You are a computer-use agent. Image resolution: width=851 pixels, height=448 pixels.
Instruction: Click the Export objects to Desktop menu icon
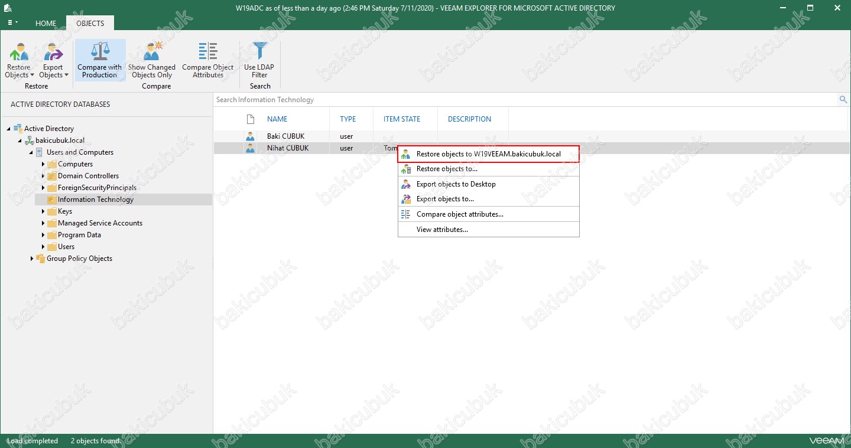[405, 184]
